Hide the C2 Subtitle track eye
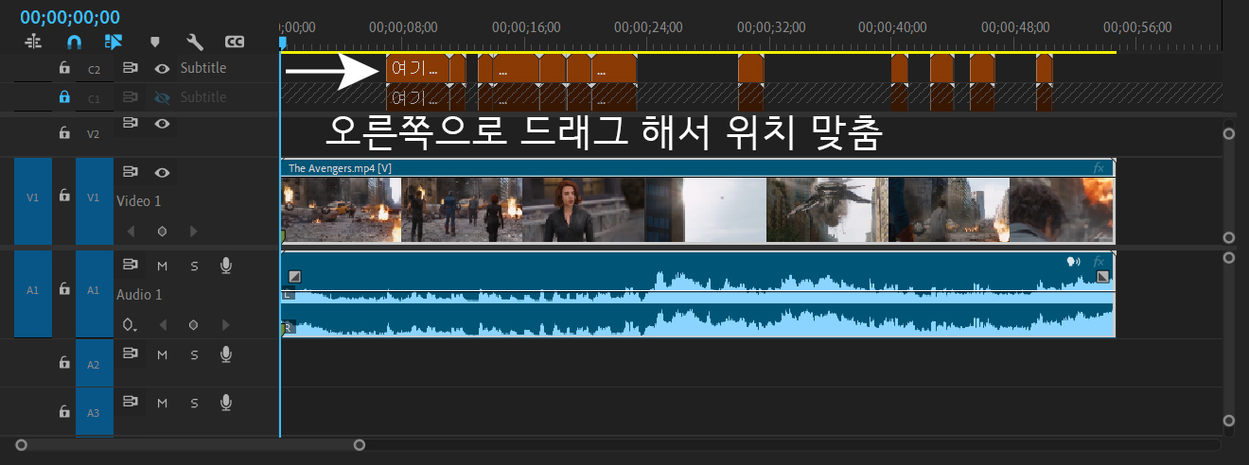 162,68
